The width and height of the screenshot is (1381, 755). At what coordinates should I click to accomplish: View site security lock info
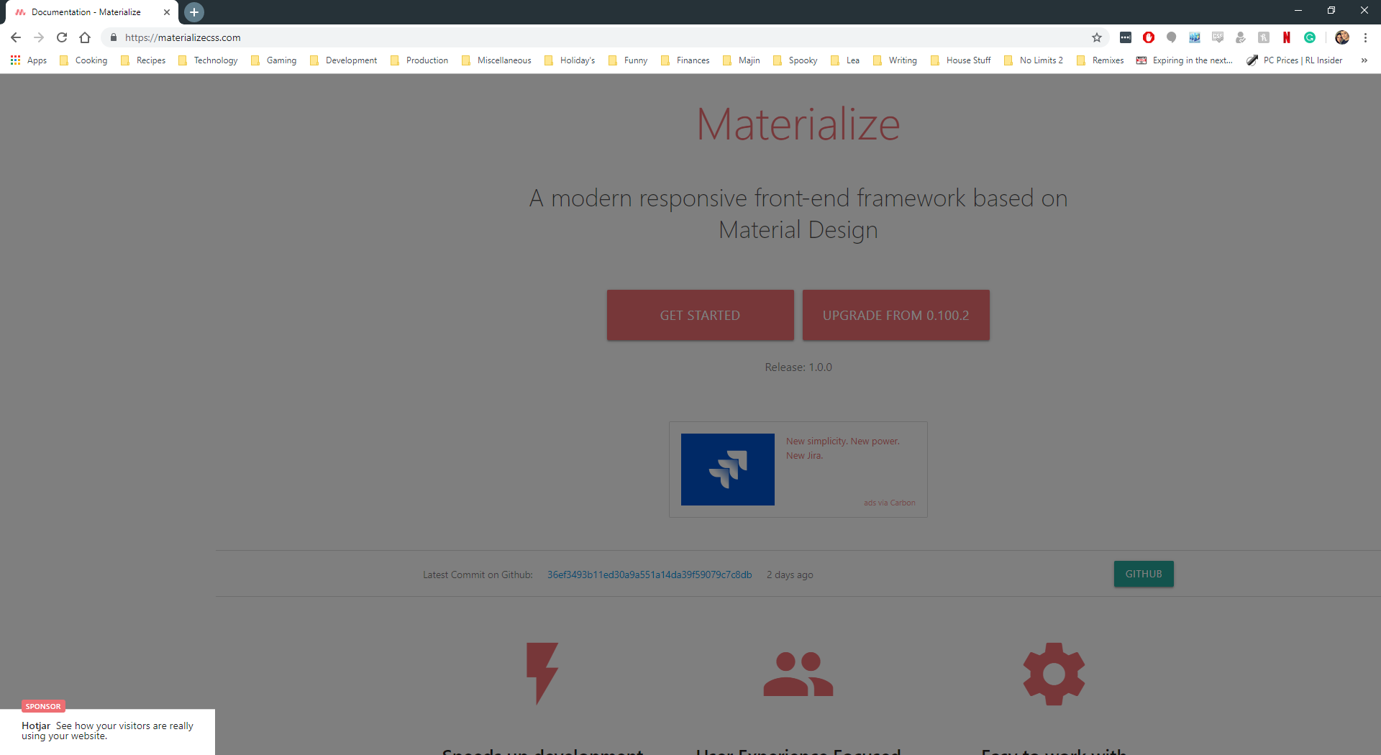[114, 37]
